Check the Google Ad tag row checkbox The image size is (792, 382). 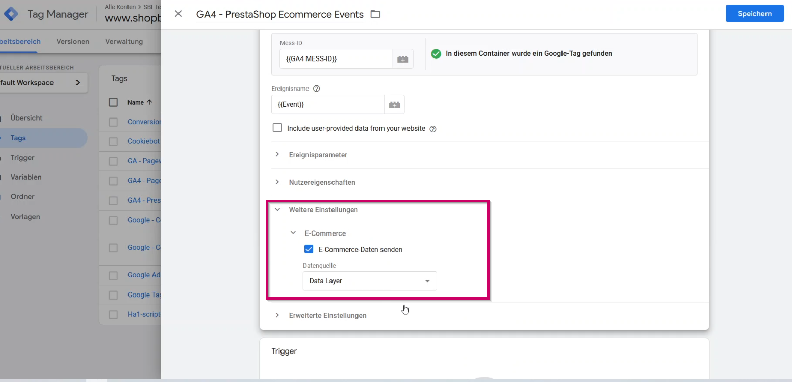pos(113,275)
